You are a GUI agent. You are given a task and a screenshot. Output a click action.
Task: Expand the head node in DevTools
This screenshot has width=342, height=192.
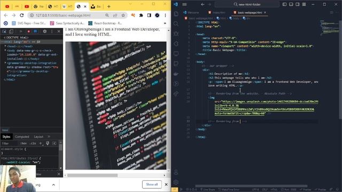click(x=5, y=46)
